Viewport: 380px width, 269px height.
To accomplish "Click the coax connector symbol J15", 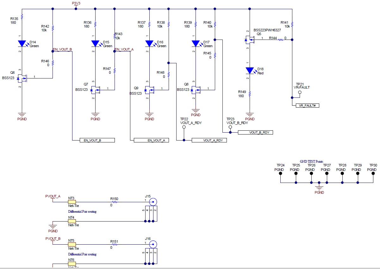I will [153, 201].
